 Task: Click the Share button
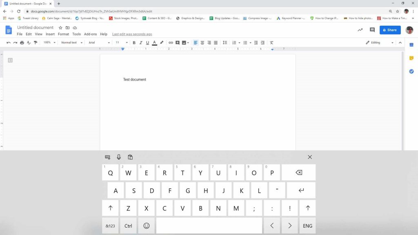click(390, 30)
